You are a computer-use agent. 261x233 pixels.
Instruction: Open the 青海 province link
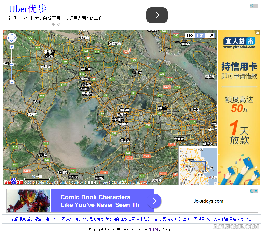pyautogui.click(x=171, y=219)
